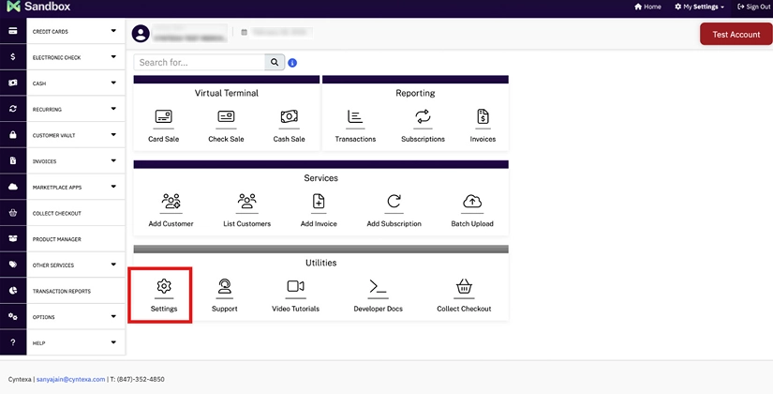
Task: Open the Check Sale icon
Action: click(226, 116)
